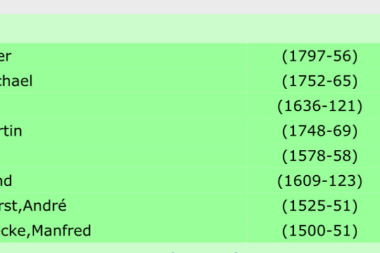Screen dimensions: 380x253
Task: Click the light green table header row
Action: tap(190, 29)
